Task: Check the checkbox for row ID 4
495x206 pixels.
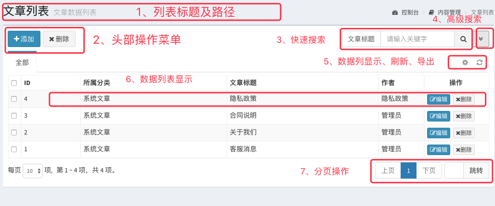Action: point(14,99)
